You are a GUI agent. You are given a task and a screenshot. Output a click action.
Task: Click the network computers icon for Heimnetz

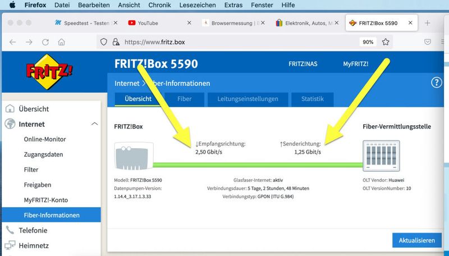(x=10, y=245)
